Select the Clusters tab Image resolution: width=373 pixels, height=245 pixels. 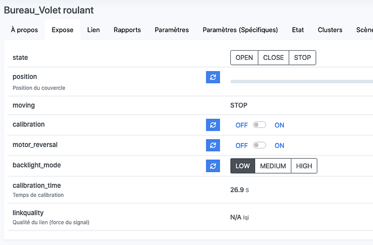click(330, 30)
